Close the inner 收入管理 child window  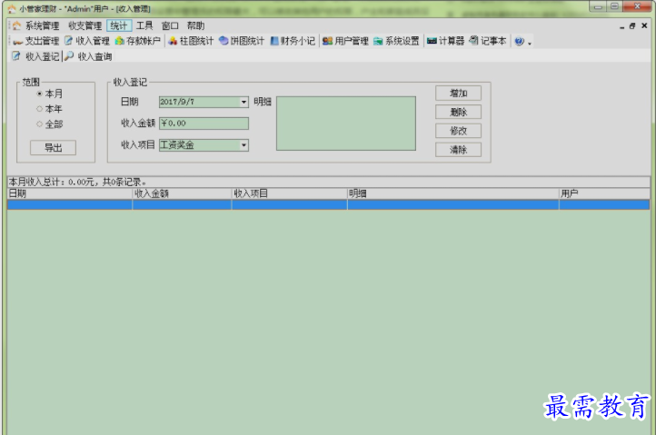(x=644, y=26)
